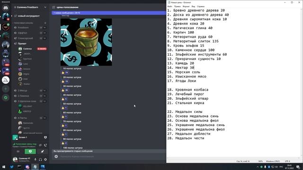React thumbs up on 30 полос штука
The image size is (303, 170).
click(x=65, y=90)
